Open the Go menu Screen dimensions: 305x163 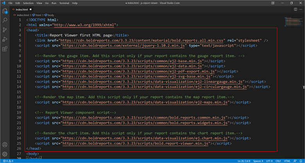click(x=47, y=3)
